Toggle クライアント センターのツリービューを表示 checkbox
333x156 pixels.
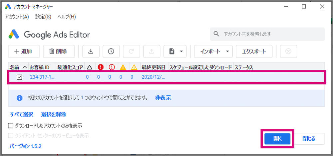11,135
